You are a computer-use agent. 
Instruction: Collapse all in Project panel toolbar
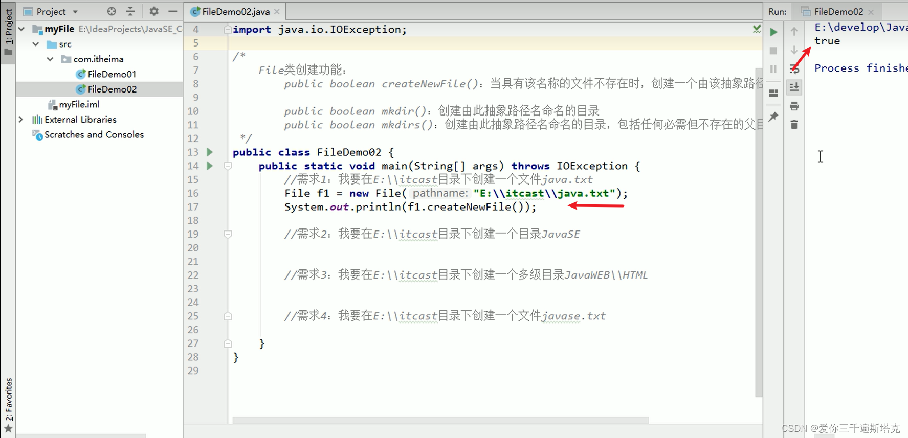click(x=130, y=11)
